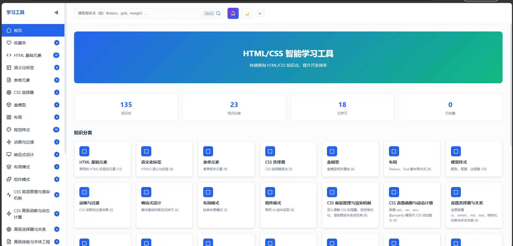
Task: Click the lightning icon beside 动画与过渡
Action: pyautogui.click(x=9, y=142)
